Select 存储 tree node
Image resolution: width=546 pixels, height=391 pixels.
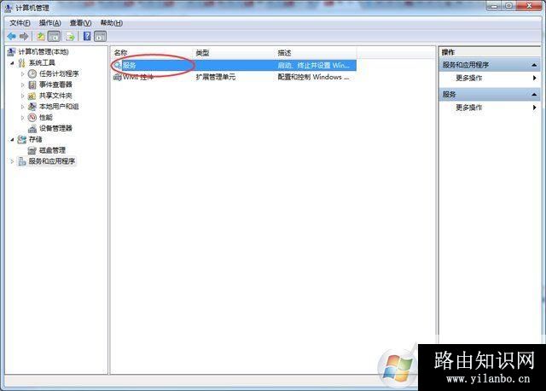click(35, 139)
